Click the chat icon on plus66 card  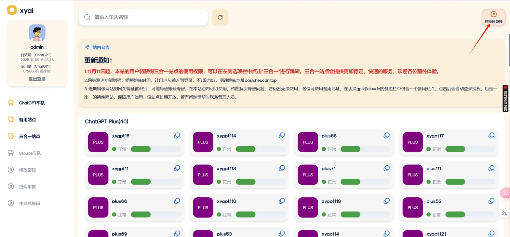pos(177,201)
